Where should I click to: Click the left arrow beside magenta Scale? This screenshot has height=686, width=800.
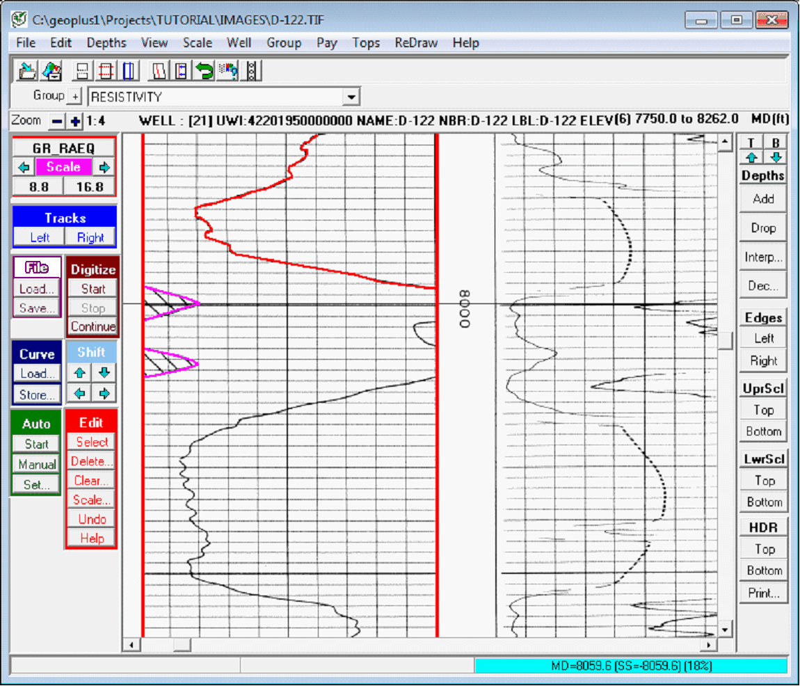(24, 167)
